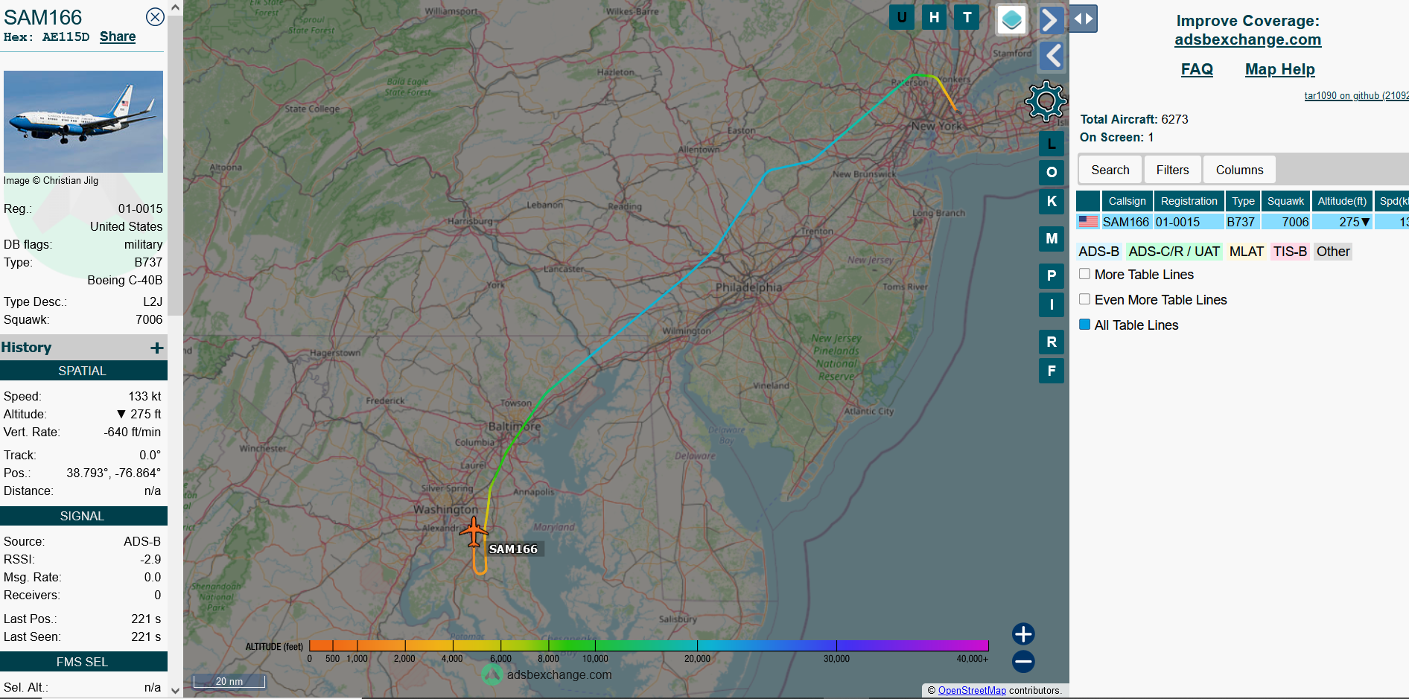Open the adsbexchange.com link
Screen dimensions: 1409x699
(x=1247, y=39)
